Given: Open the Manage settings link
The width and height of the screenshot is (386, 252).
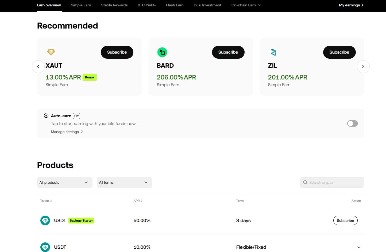Looking at the screenshot, I should pos(67,132).
